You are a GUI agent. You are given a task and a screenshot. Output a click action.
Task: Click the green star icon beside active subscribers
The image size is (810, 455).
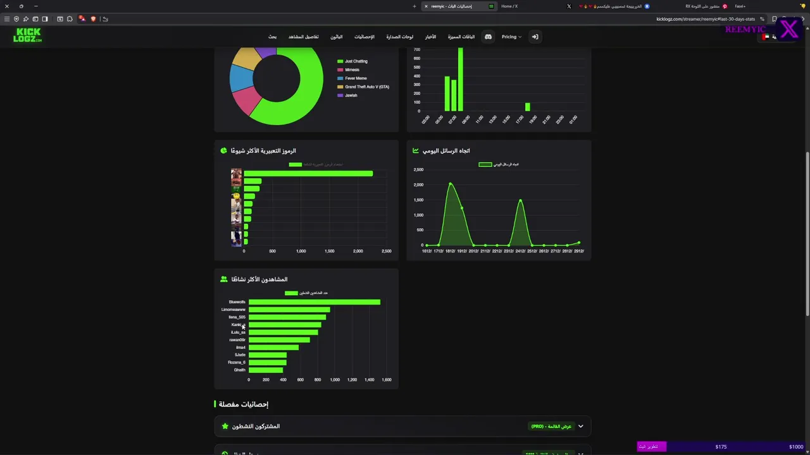(225, 427)
